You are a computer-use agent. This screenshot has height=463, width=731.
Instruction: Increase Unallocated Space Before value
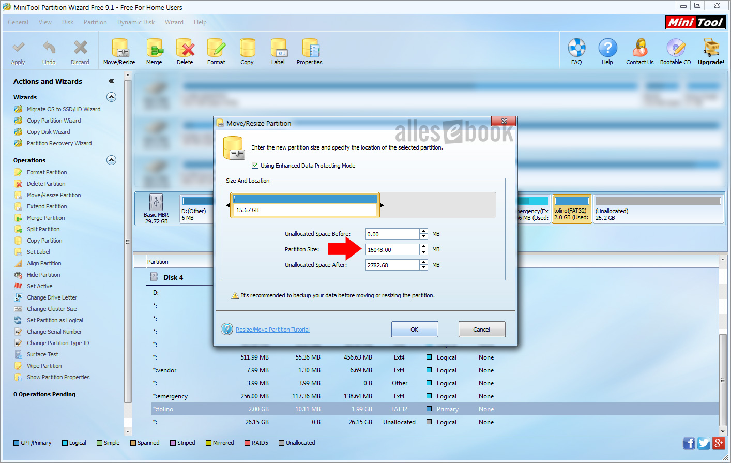click(x=424, y=231)
